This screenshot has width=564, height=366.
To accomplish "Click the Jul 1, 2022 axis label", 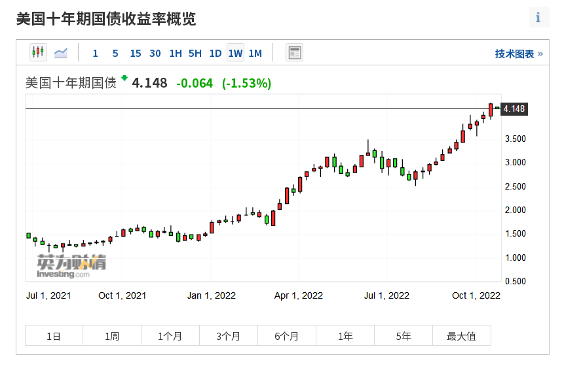I will click(386, 295).
